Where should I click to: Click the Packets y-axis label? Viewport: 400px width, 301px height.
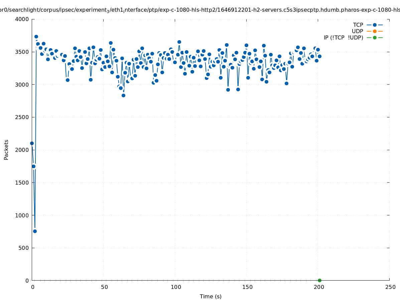point(6,150)
